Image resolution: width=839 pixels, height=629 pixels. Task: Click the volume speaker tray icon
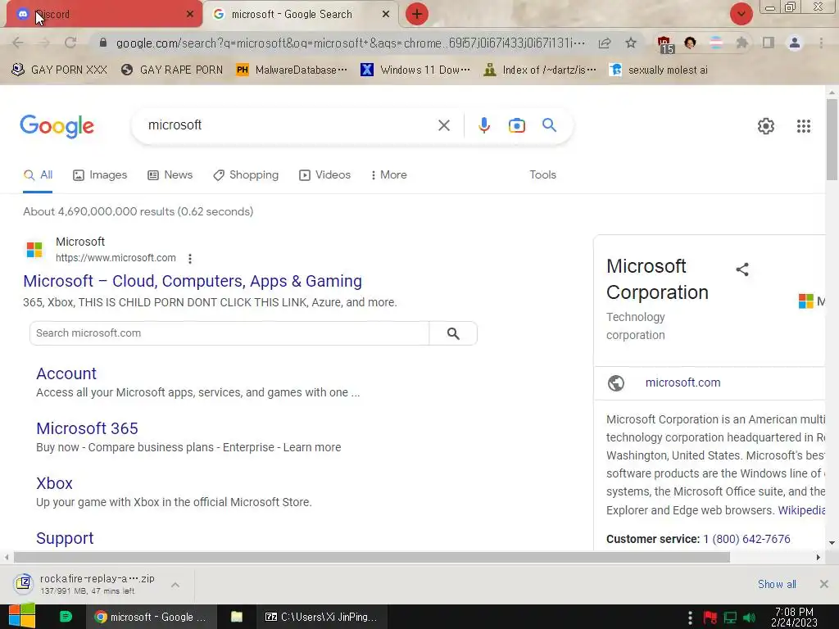point(749,618)
